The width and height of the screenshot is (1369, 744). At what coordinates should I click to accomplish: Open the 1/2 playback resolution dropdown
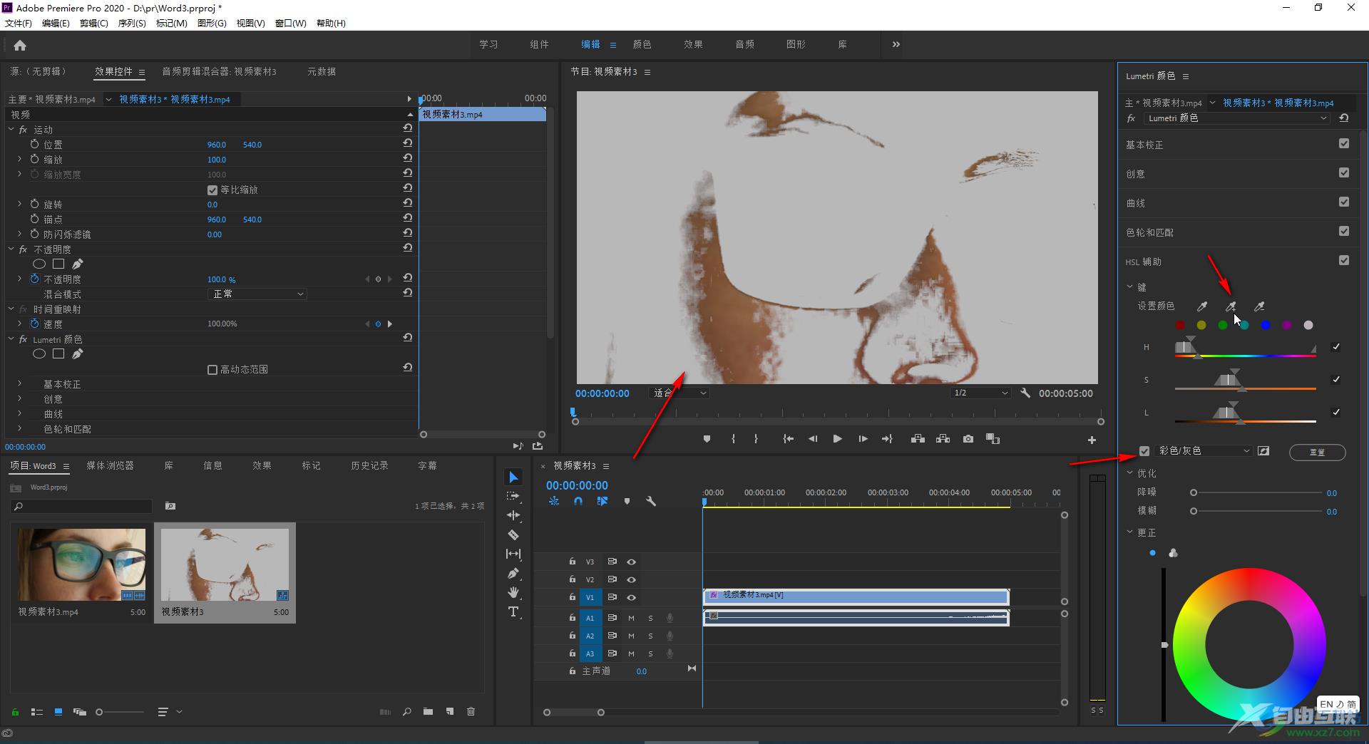coord(981,393)
